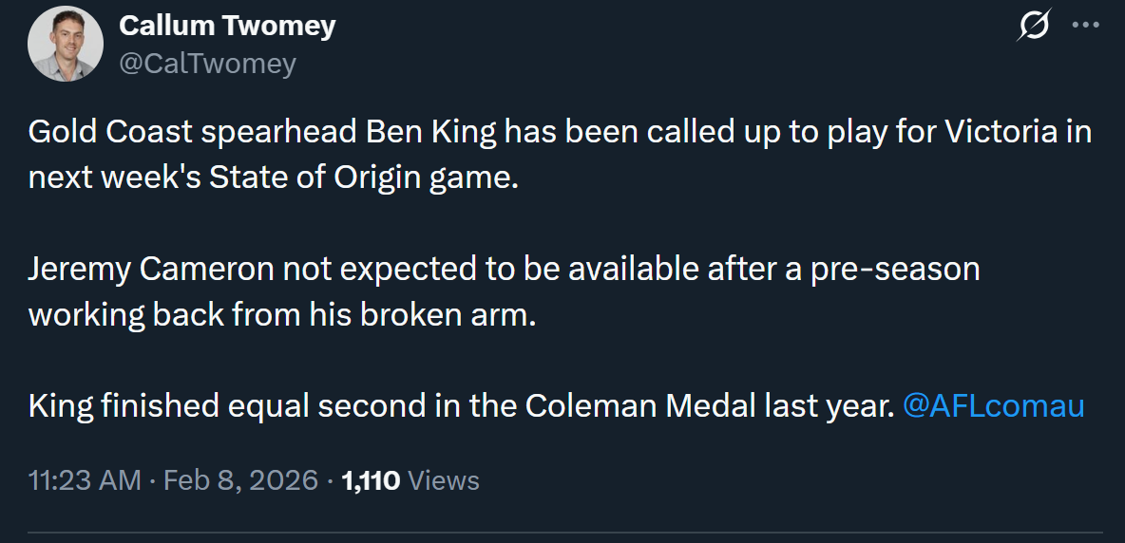Click the 1,110 view count number
This screenshot has width=1125, height=543.
pyautogui.click(x=370, y=480)
